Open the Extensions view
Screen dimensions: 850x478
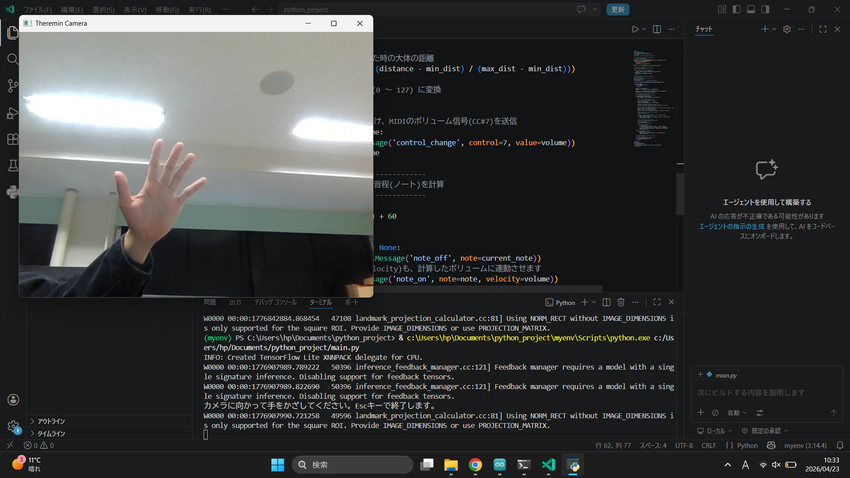(x=13, y=139)
